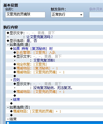Select 显示文字 row above 艾里克复活啦!
Viewport: 103px width, 124px height.
(x=54, y=56)
